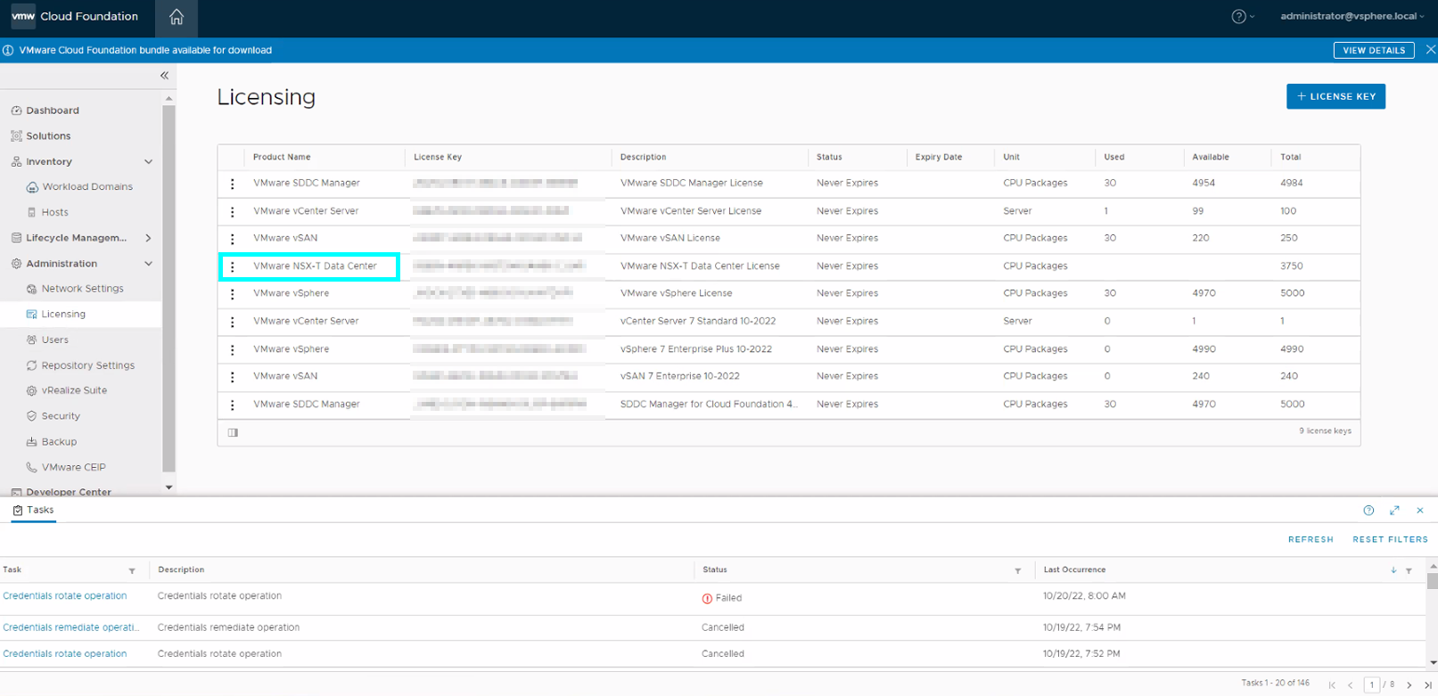Screen dimensions: 1438x696
Task: Open actions menu for vSAN 7 Enterprise row
Action: (x=233, y=377)
